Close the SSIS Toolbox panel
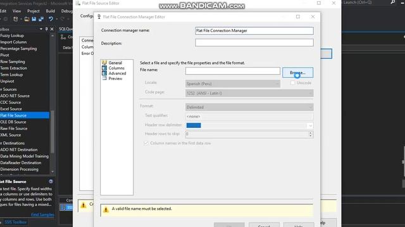Screen dimensions: 405x227 (x=52, y=29)
